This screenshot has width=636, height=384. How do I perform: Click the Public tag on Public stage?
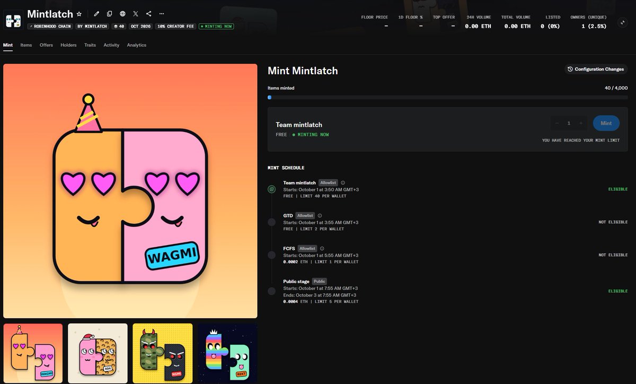pos(319,281)
